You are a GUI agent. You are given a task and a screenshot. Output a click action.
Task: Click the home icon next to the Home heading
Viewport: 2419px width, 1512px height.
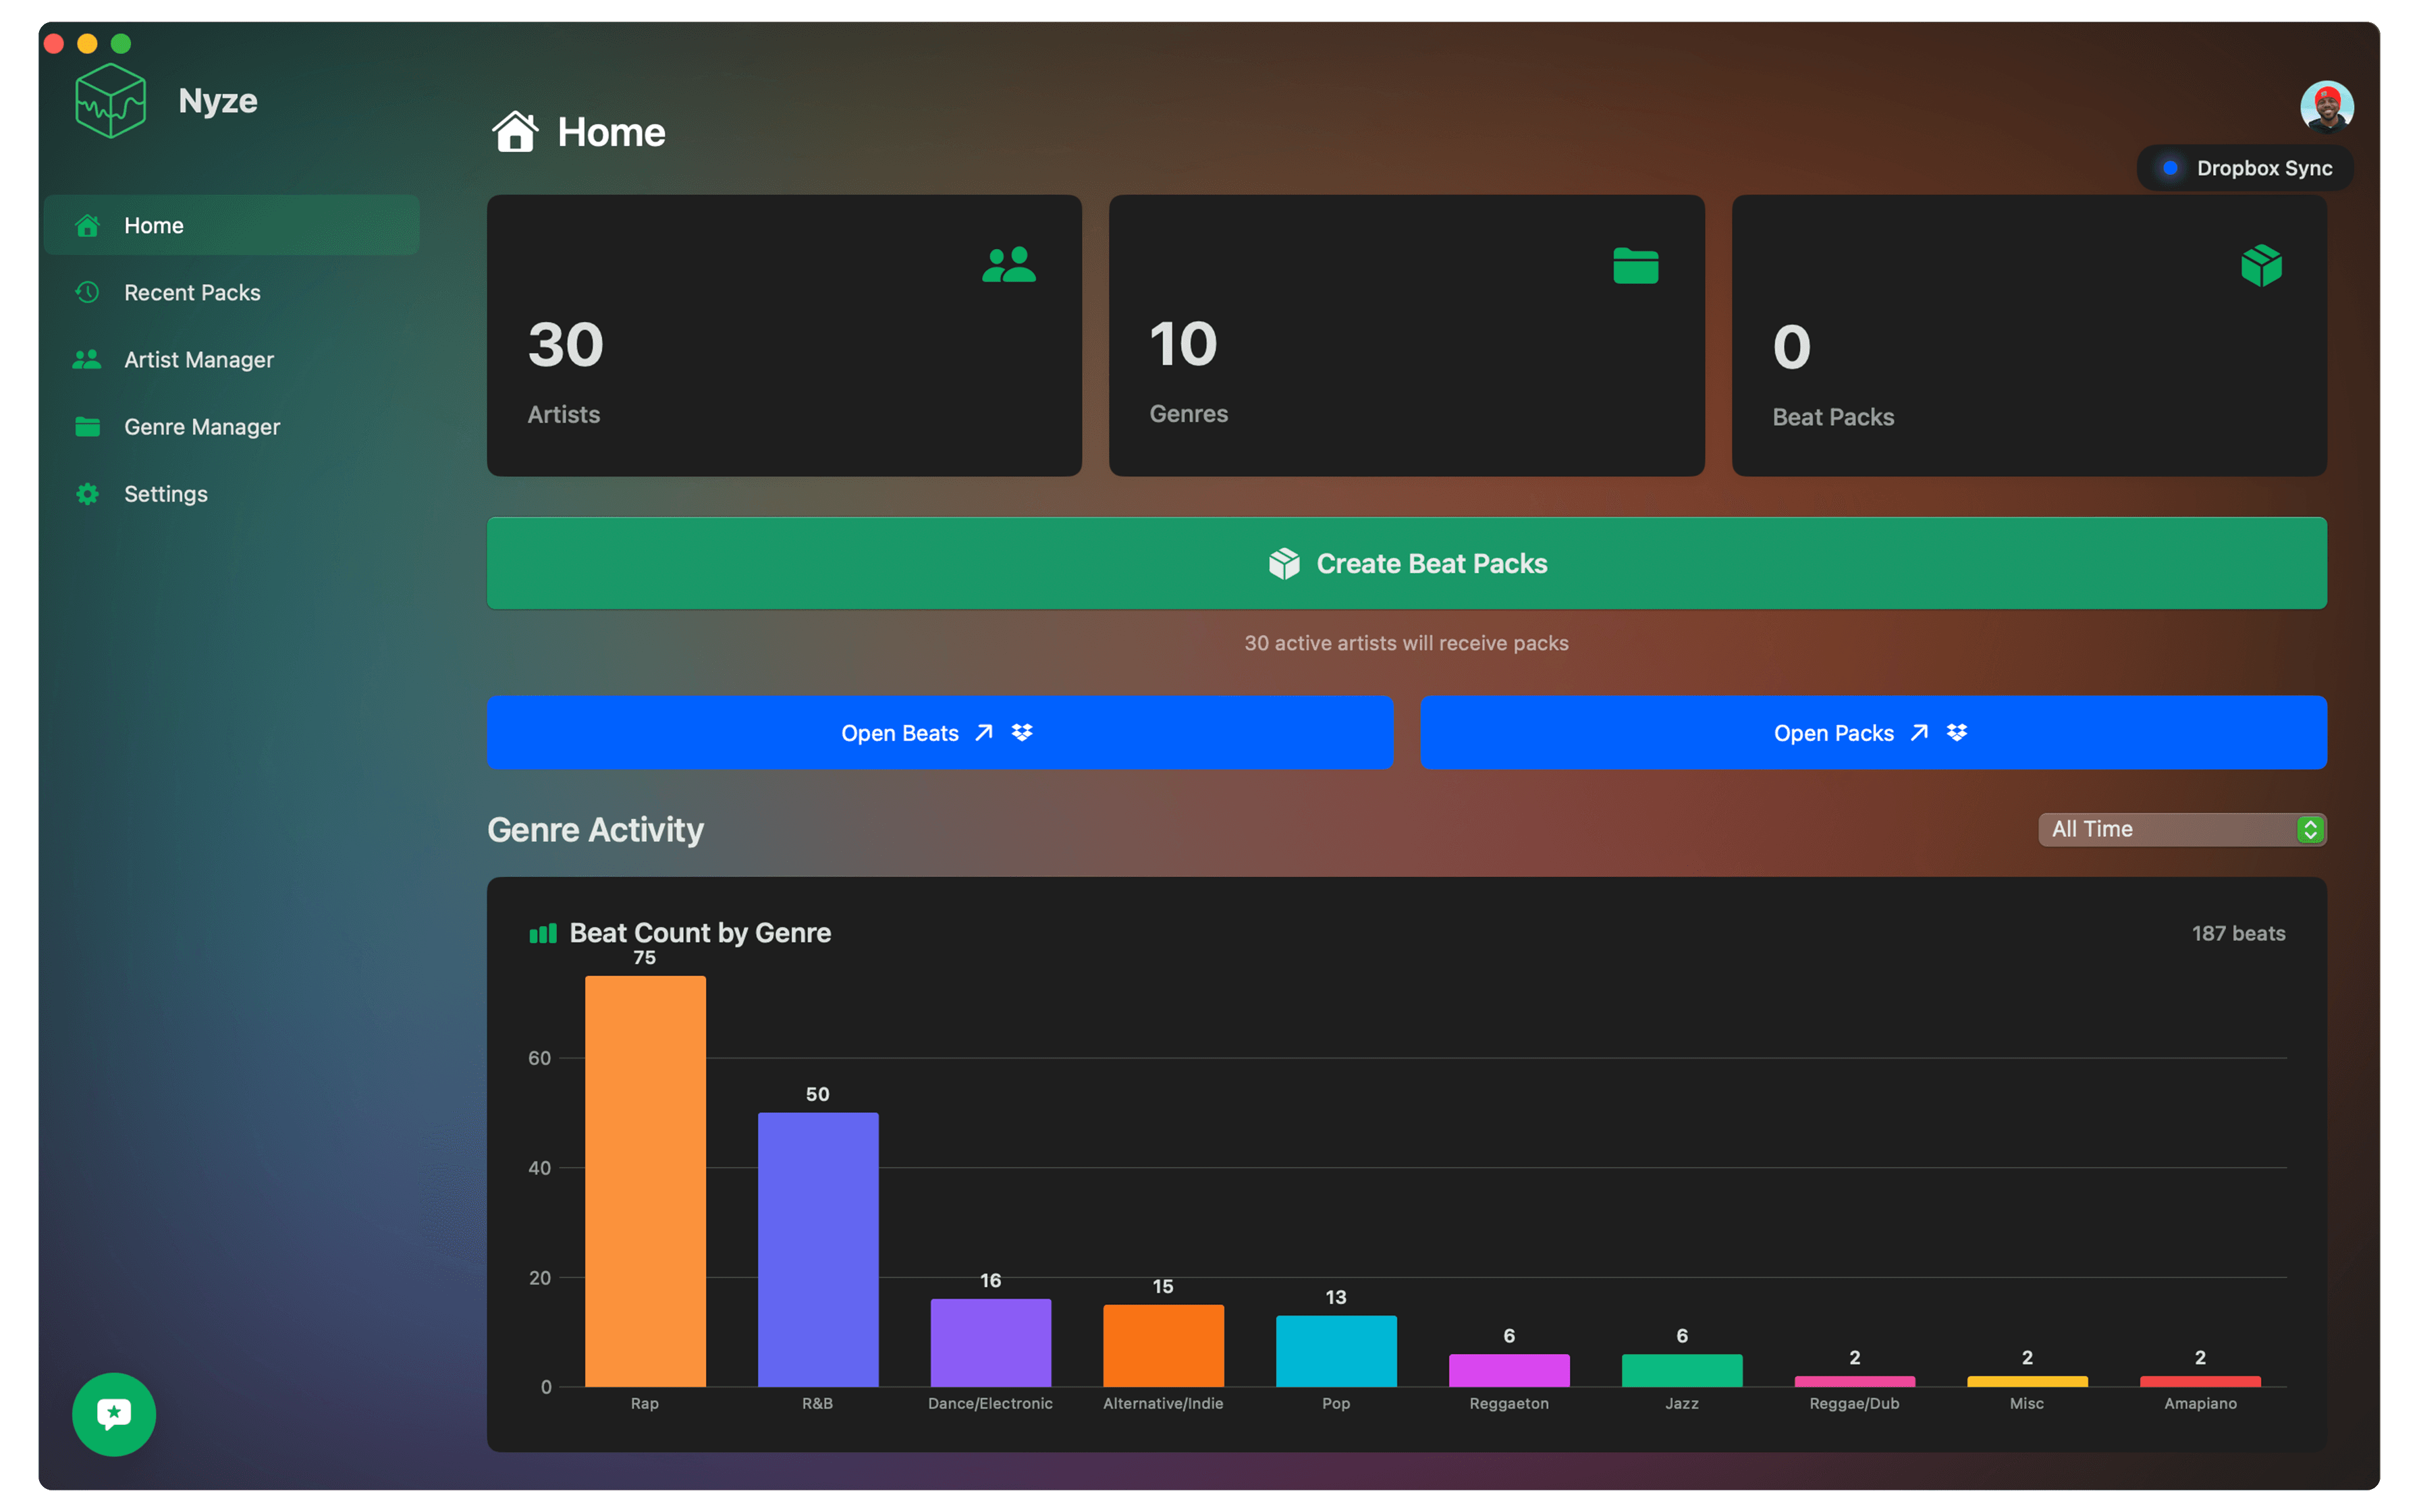pyautogui.click(x=516, y=130)
